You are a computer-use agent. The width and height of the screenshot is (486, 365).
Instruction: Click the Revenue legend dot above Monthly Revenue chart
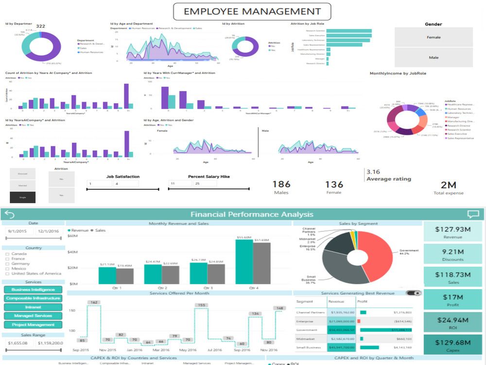point(69,230)
